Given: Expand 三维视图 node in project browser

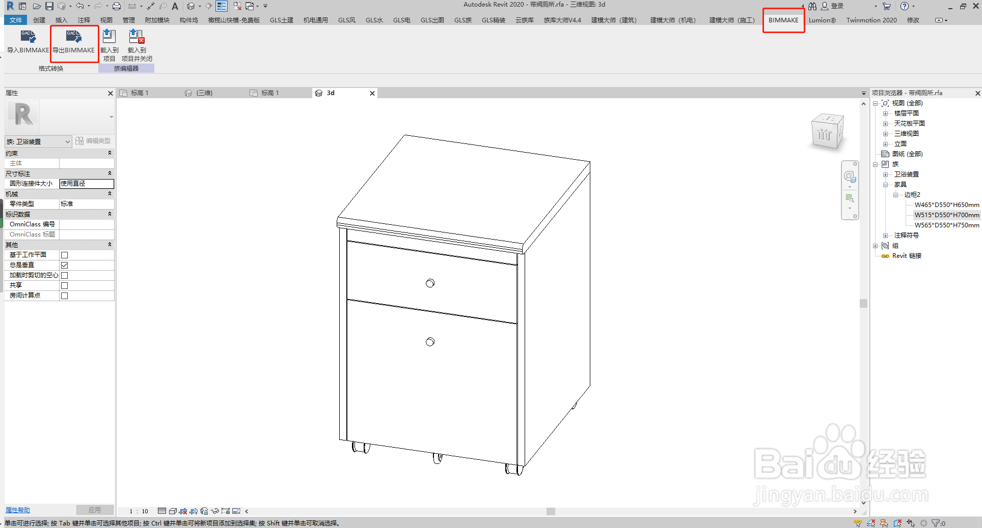Looking at the screenshot, I should 885,134.
